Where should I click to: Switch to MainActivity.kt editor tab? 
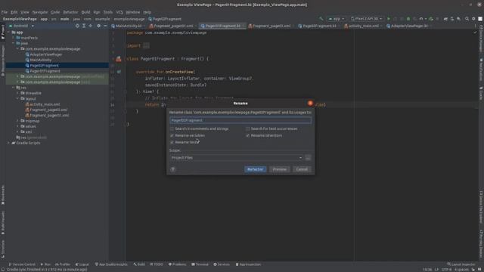[x=126, y=26]
